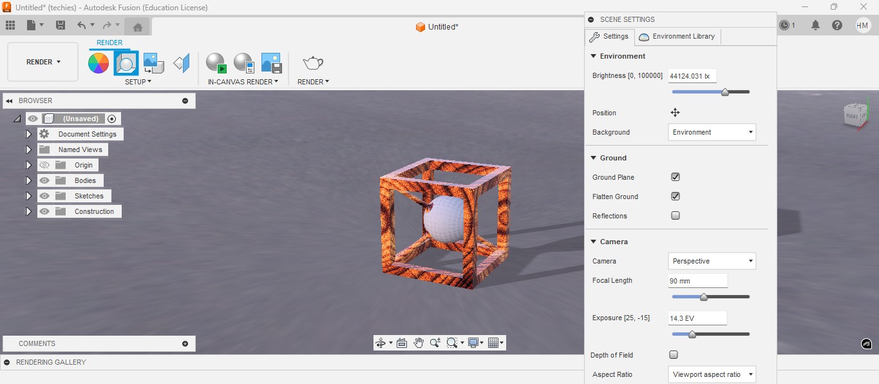Viewport: 879px width, 384px height.
Task: Open the Aspect Ratio dropdown
Action: coord(712,374)
